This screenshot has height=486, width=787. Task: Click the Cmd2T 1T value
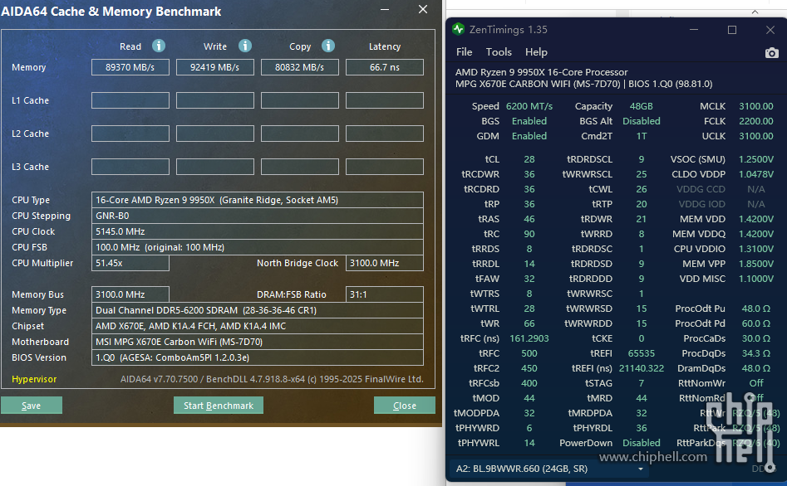click(641, 136)
